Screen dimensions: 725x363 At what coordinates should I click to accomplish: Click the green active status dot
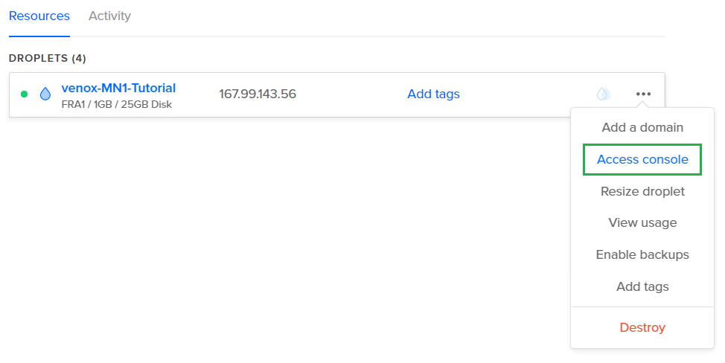[24, 94]
